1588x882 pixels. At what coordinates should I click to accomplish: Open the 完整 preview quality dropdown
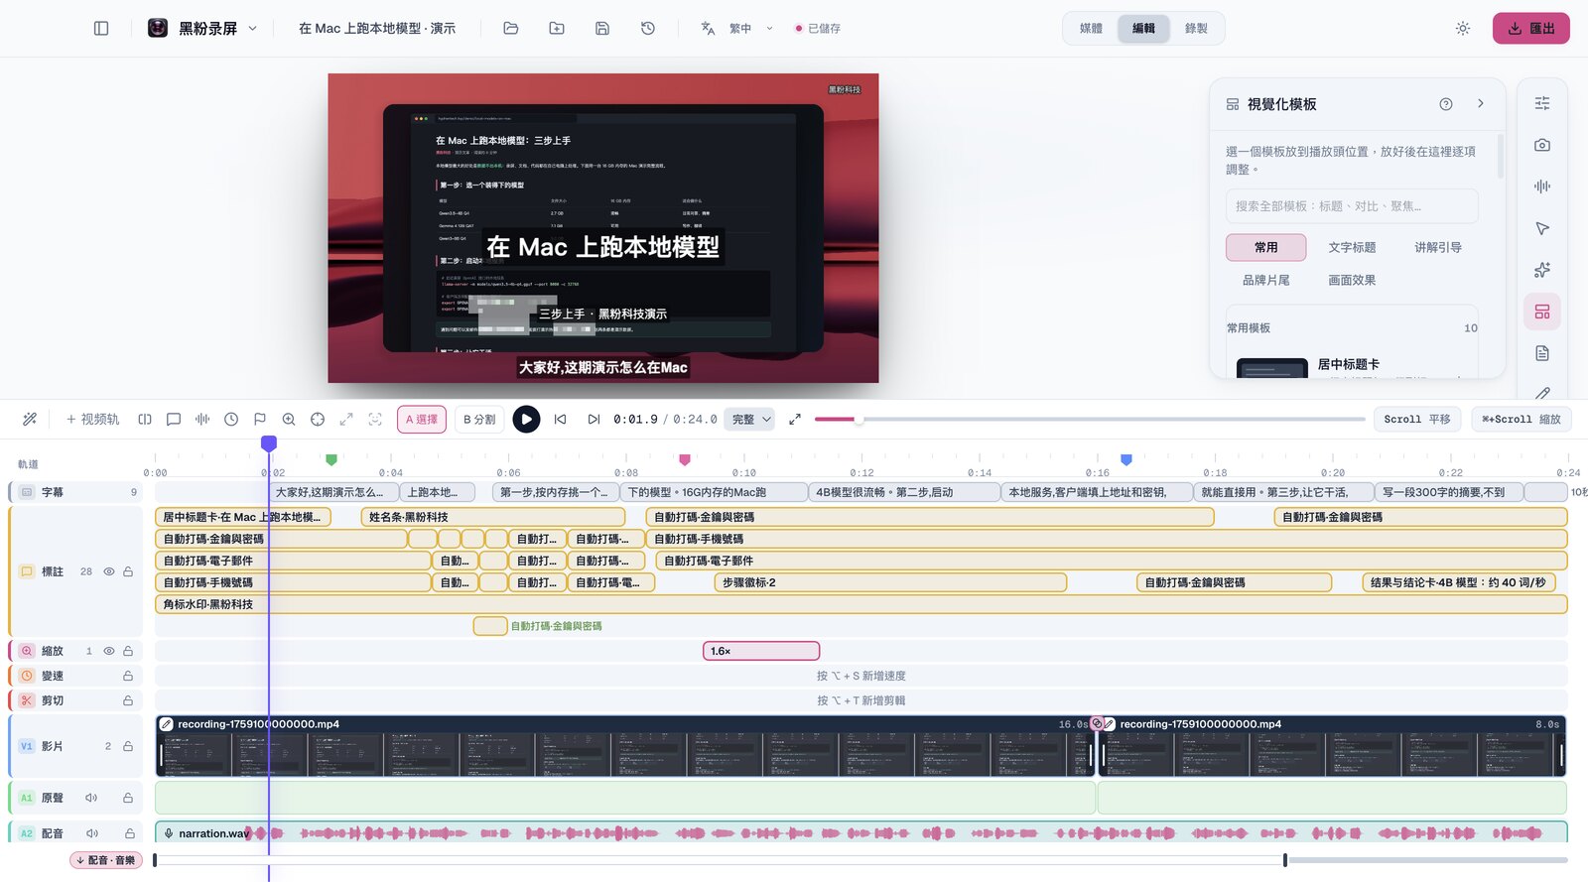point(749,420)
